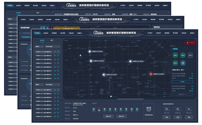
Task: Click the 遥控全关 button
Action: pyautogui.click(x=121, y=116)
